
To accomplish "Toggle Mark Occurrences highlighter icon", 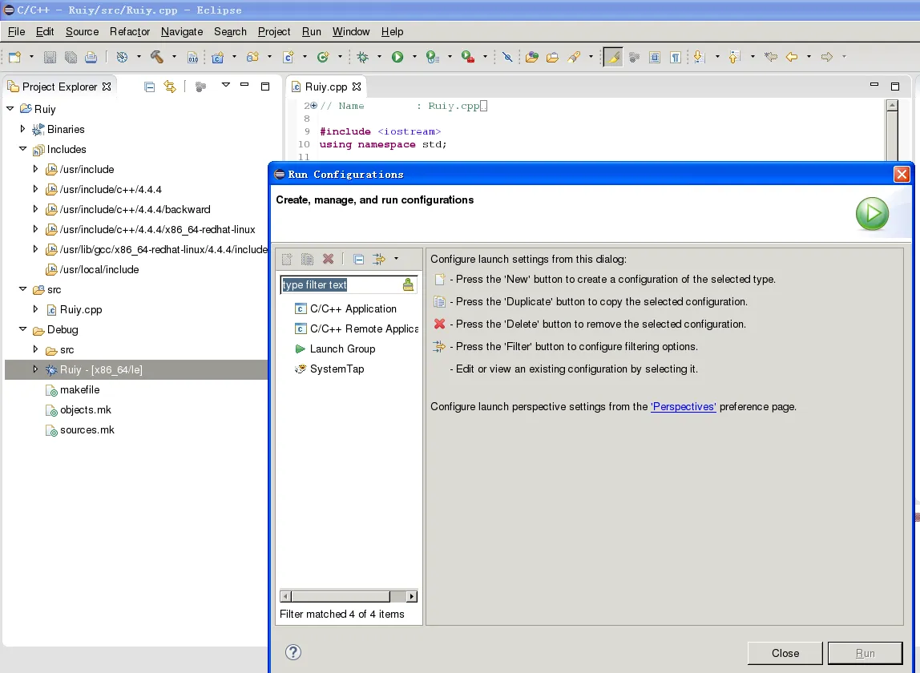I will [613, 57].
